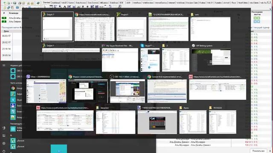The image size is (273, 153).
Task: Click match row 'Аль-Мухаррек - Аль-Джаиш Дамаск'
Action: click(193, 145)
